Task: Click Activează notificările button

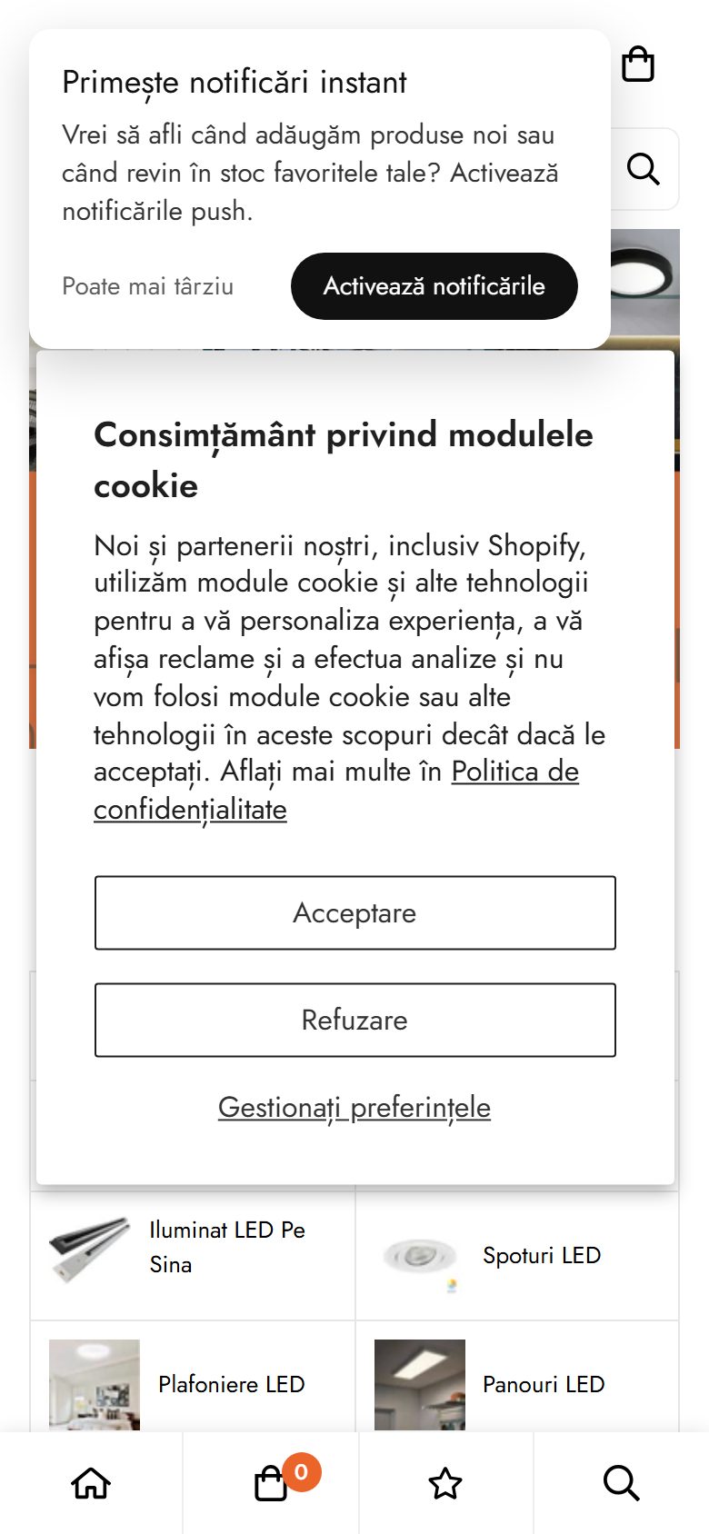Action: (x=434, y=286)
